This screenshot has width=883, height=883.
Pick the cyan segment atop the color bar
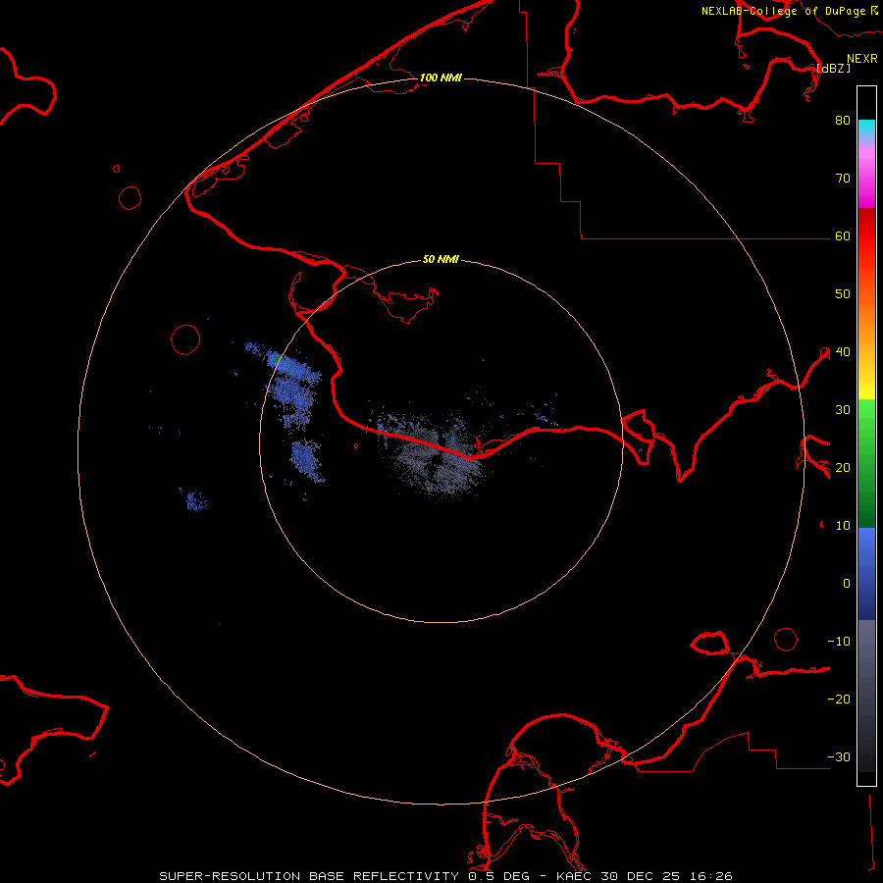coord(866,129)
